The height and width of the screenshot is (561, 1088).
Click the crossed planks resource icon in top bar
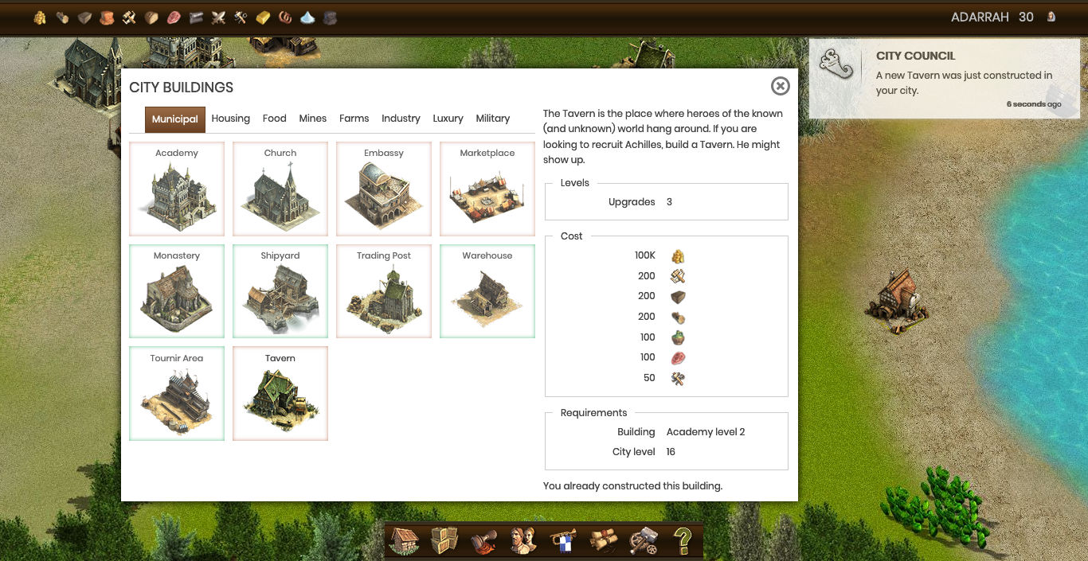pyautogui.click(x=129, y=18)
